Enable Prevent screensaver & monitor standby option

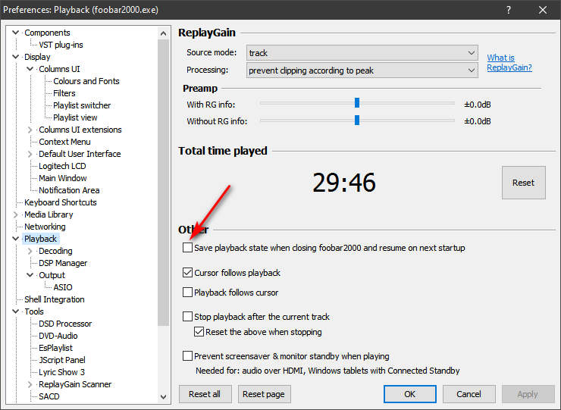188,356
